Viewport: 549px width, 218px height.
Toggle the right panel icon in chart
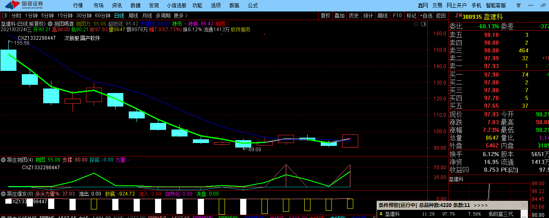[424, 24]
